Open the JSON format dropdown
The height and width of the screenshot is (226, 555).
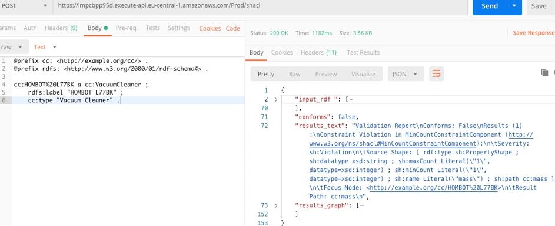(x=406, y=74)
